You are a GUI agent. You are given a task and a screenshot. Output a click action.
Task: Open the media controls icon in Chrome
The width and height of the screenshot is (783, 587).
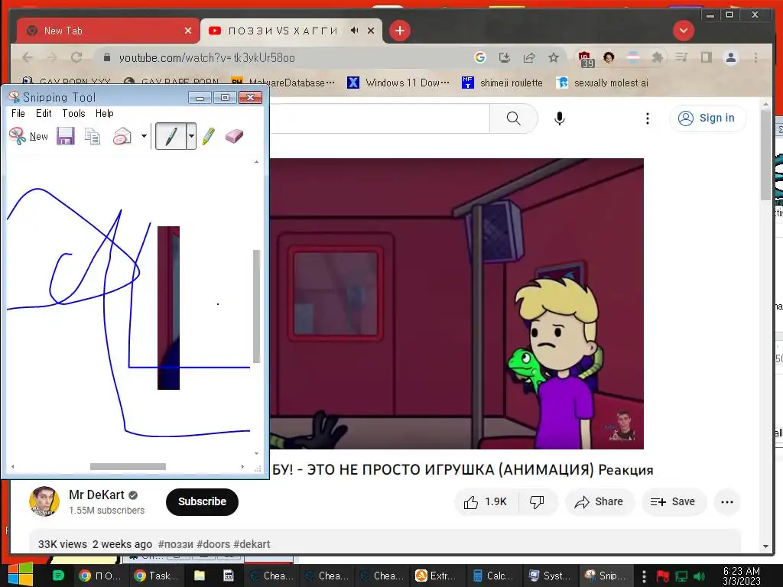pyautogui.click(x=681, y=57)
